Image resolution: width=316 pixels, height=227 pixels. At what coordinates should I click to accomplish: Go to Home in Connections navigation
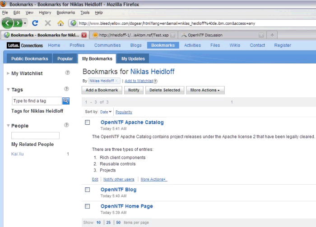point(54,45)
